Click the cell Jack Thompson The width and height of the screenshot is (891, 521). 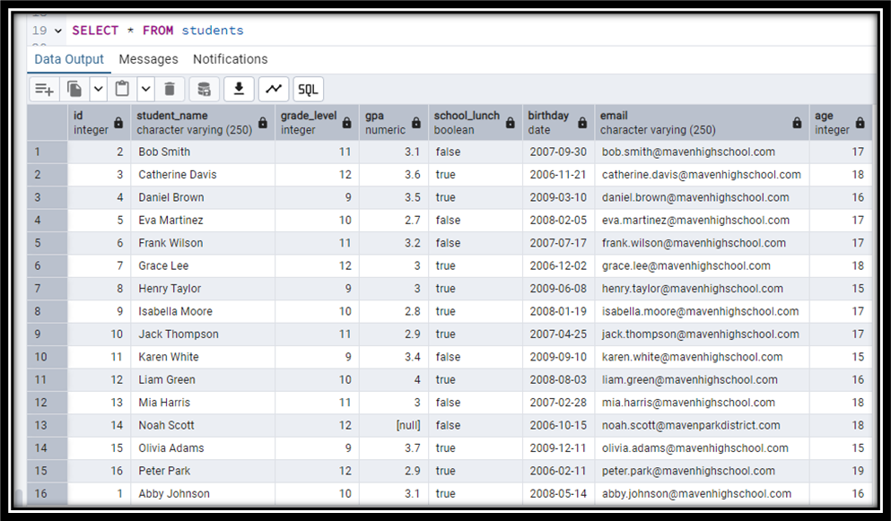(x=203, y=334)
